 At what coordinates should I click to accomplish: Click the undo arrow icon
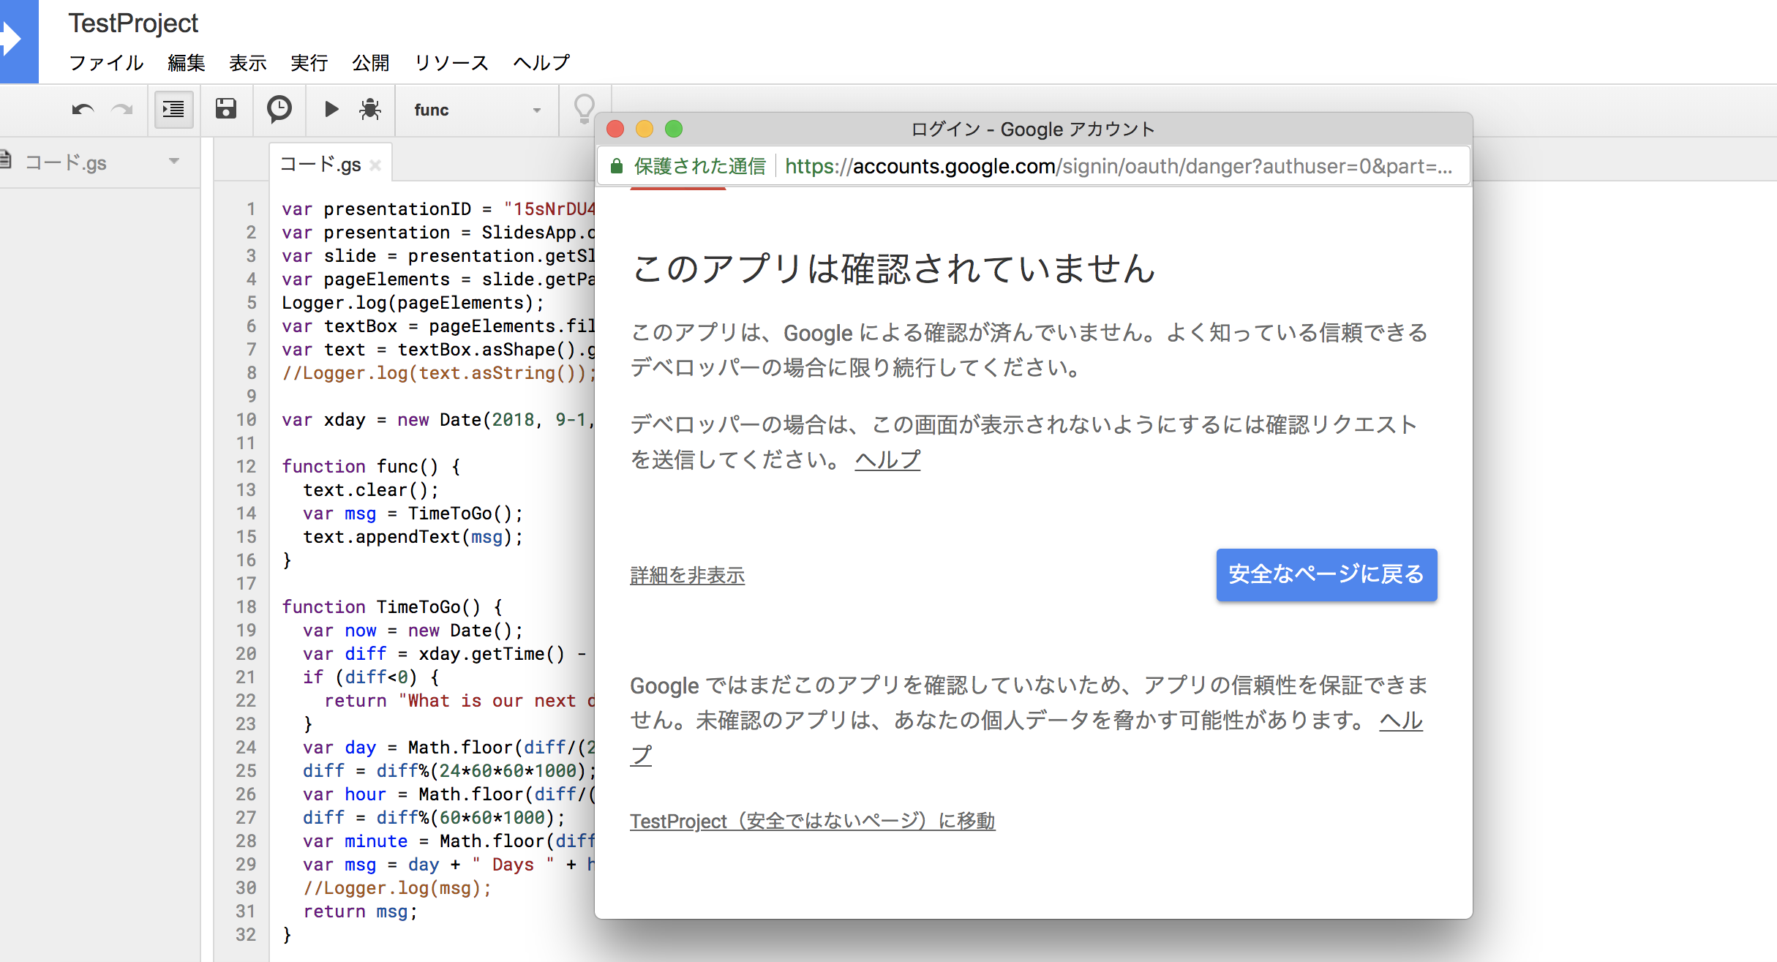(83, 110)
